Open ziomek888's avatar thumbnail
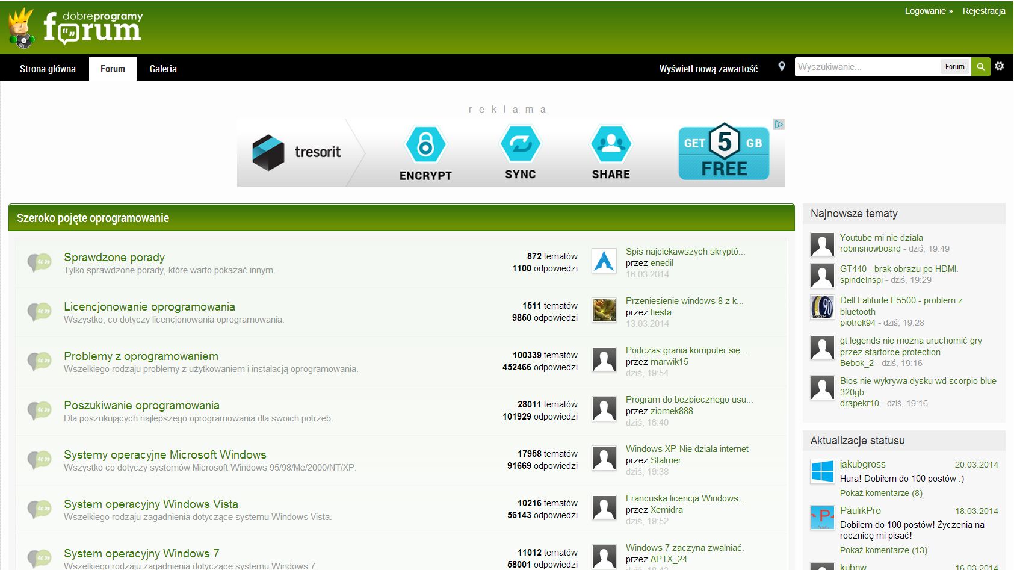The height and width of the screenshot is (570, 1014). [x=604, y=409]
